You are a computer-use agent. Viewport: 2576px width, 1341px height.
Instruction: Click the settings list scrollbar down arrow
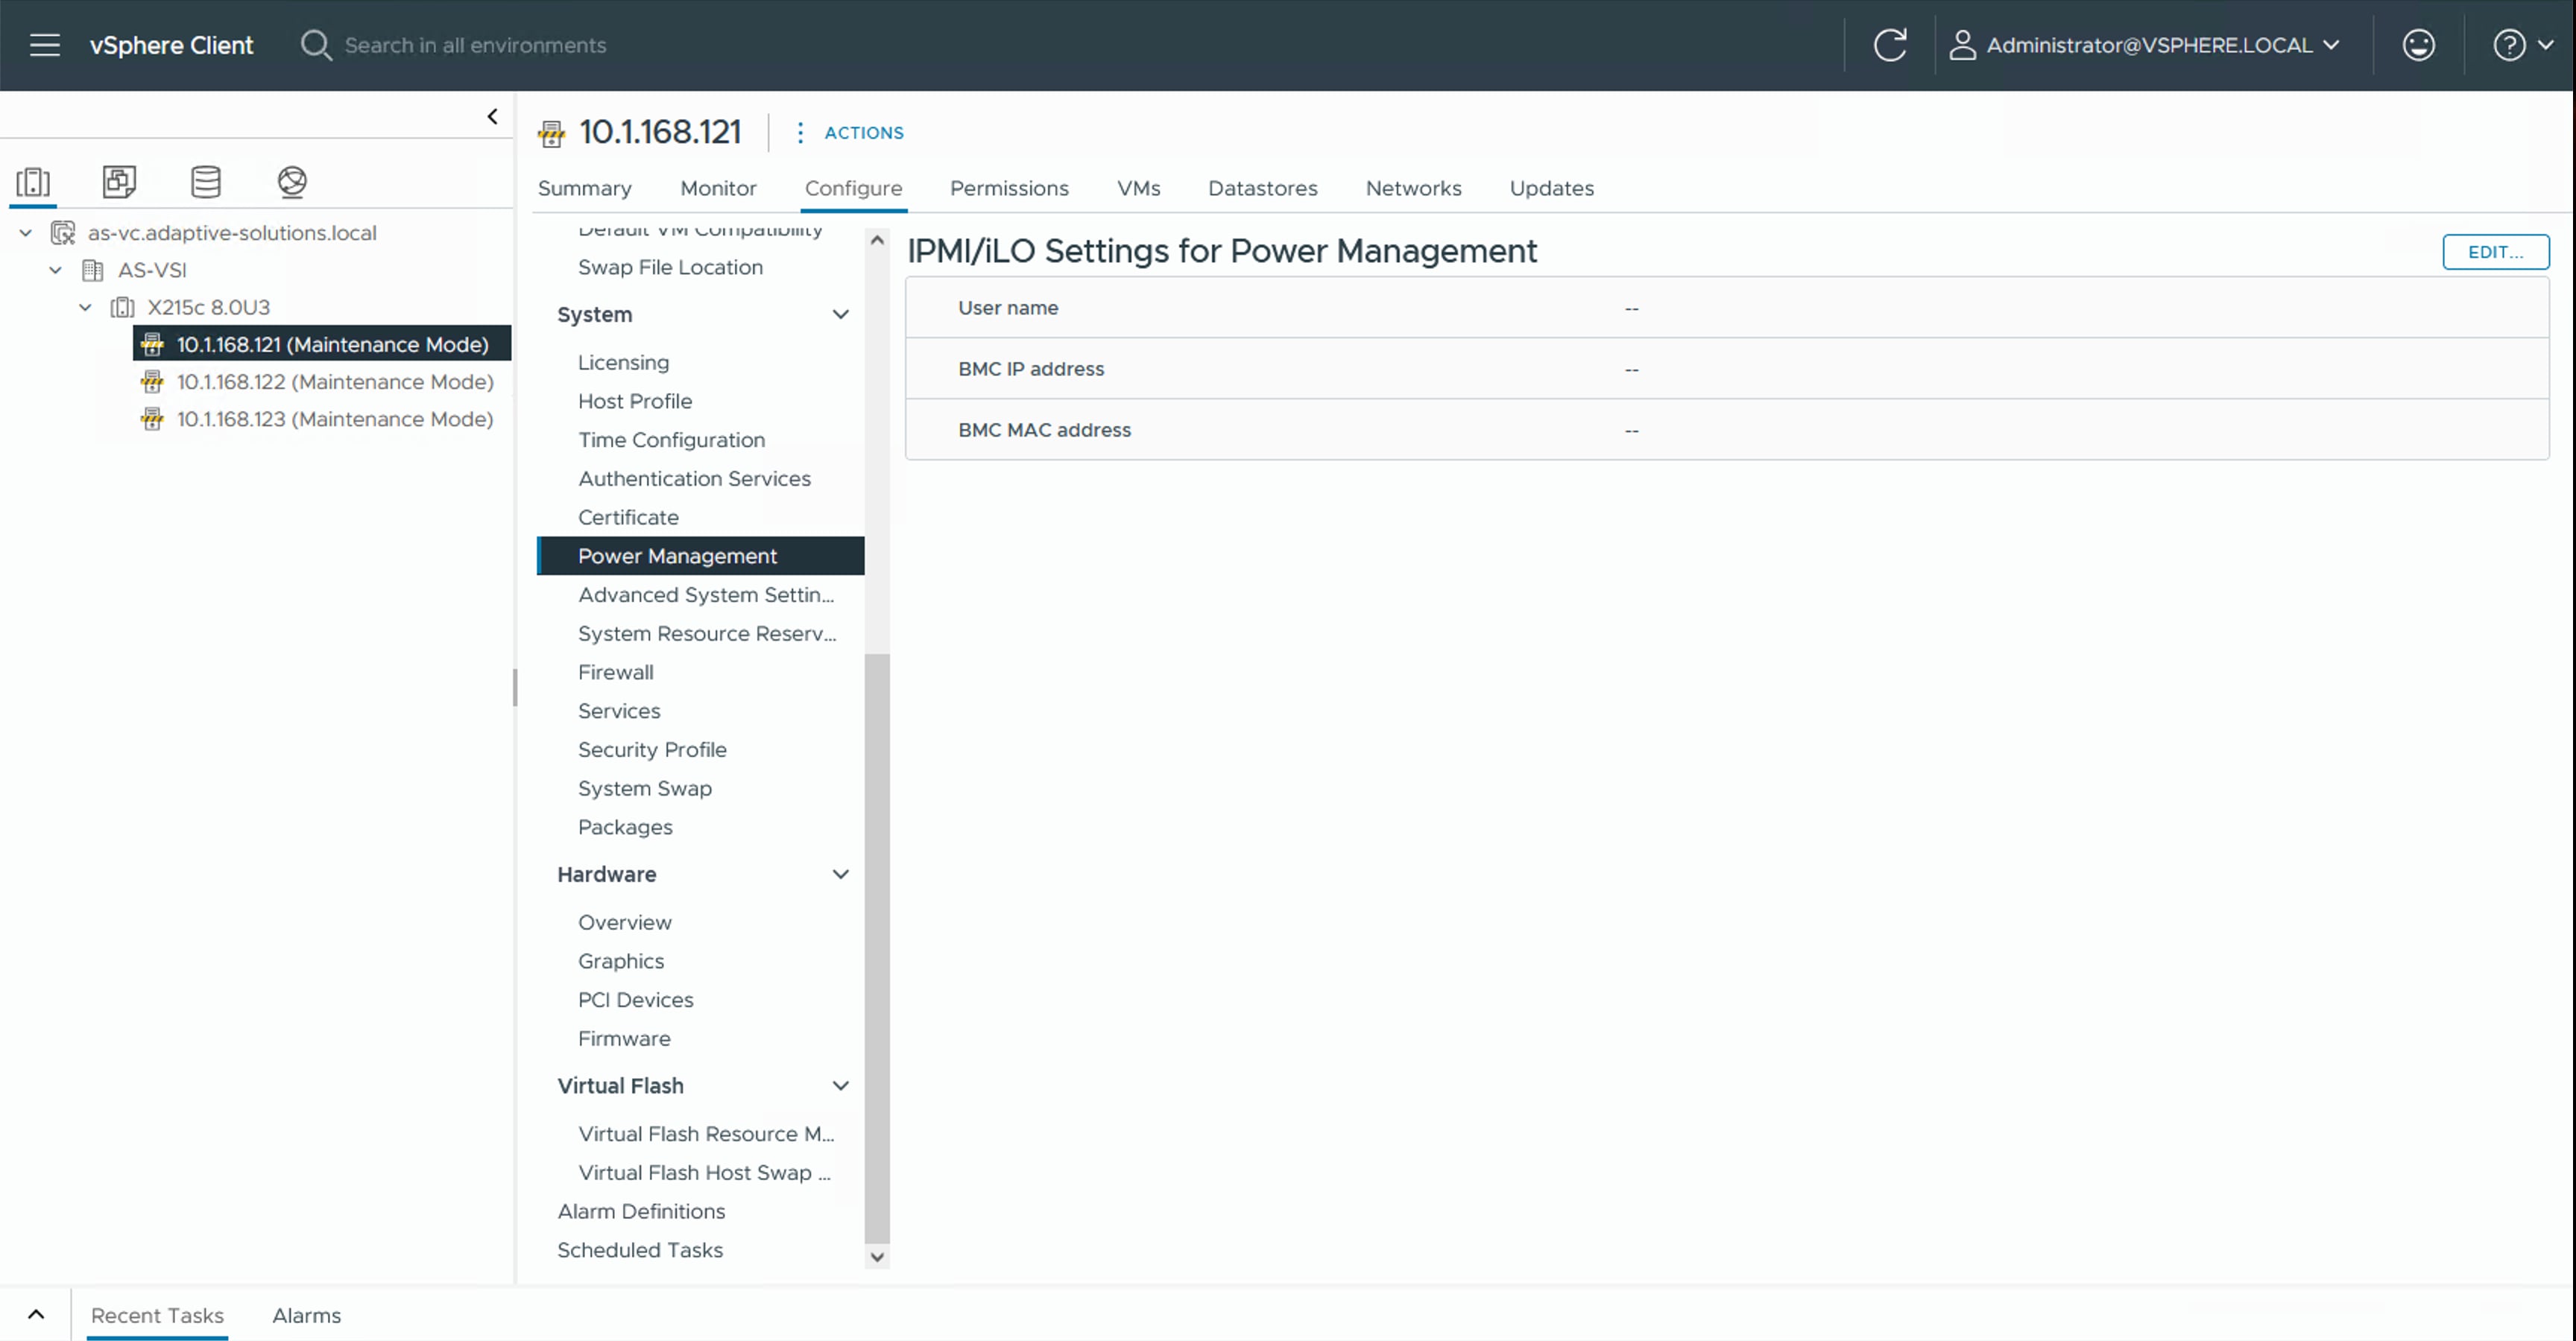click(877, 1257)
